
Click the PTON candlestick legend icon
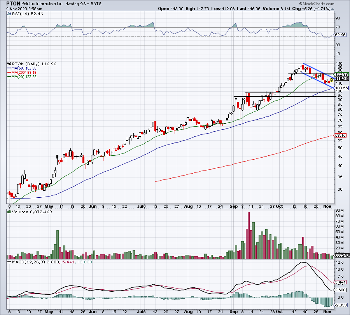[x=9, y=64]
